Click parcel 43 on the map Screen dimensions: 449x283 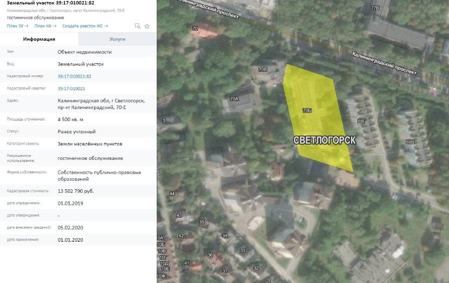pyautogui.click(x=179, y=215)
